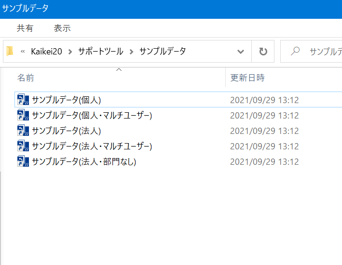Select the サンプルデータ(法人・マルチユーザー) file icon
The image size is (342, 265).
point(23,146)
